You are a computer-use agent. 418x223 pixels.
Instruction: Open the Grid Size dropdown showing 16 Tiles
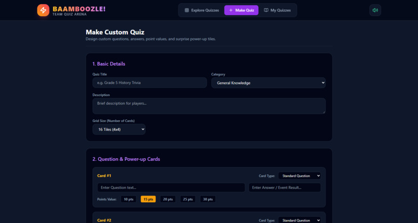119,129
